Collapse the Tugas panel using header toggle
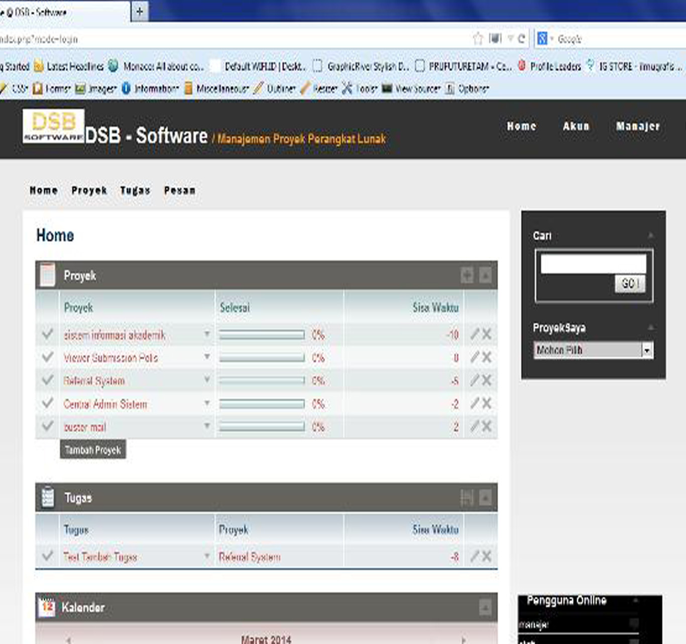The height and width of the screenshot is (644, 686). pyautogui.click(x=485, y=498)
